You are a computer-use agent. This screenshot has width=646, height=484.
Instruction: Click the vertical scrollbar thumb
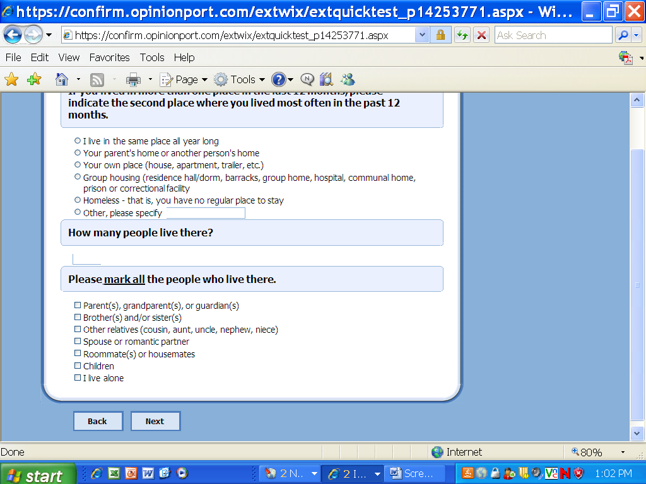click(637, 284)
